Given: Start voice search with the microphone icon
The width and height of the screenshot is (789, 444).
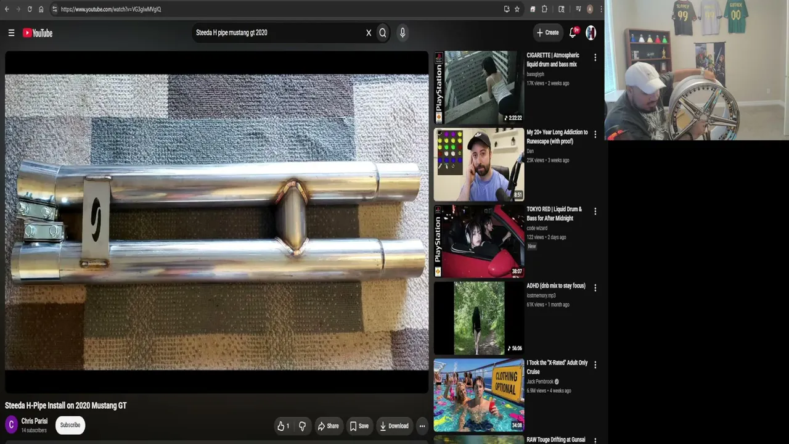Looking at the screenshot, I should coord(403,33).
